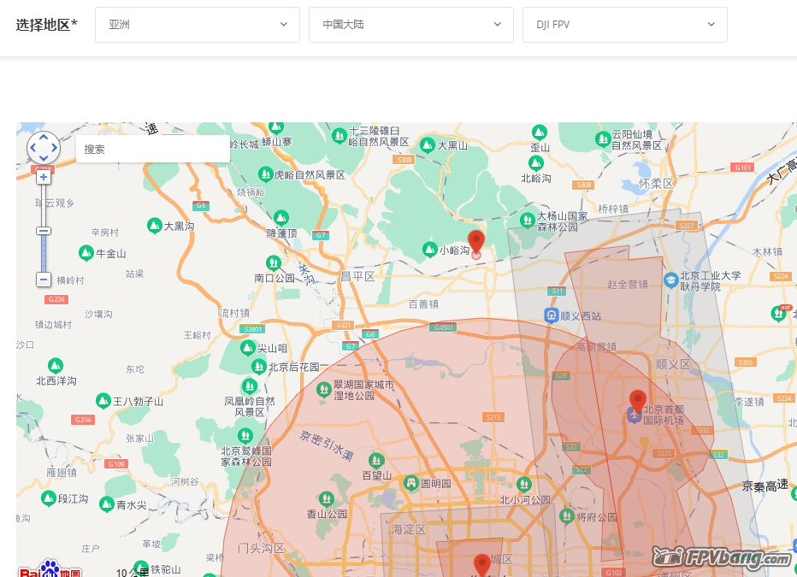
Task: Open the DJI FPV model dropdown
Action: (625, 25)
